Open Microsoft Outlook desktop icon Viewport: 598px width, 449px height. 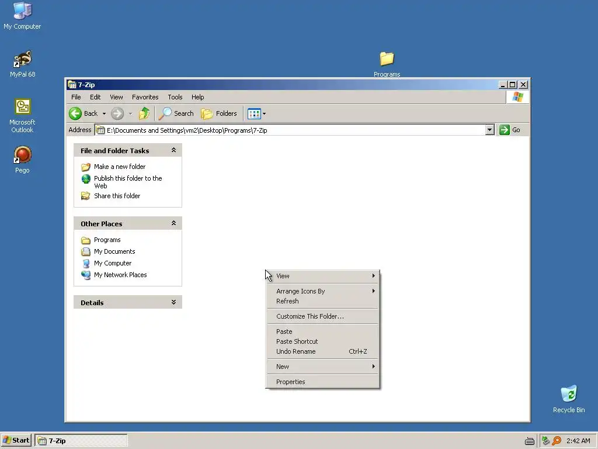point(22,116)
